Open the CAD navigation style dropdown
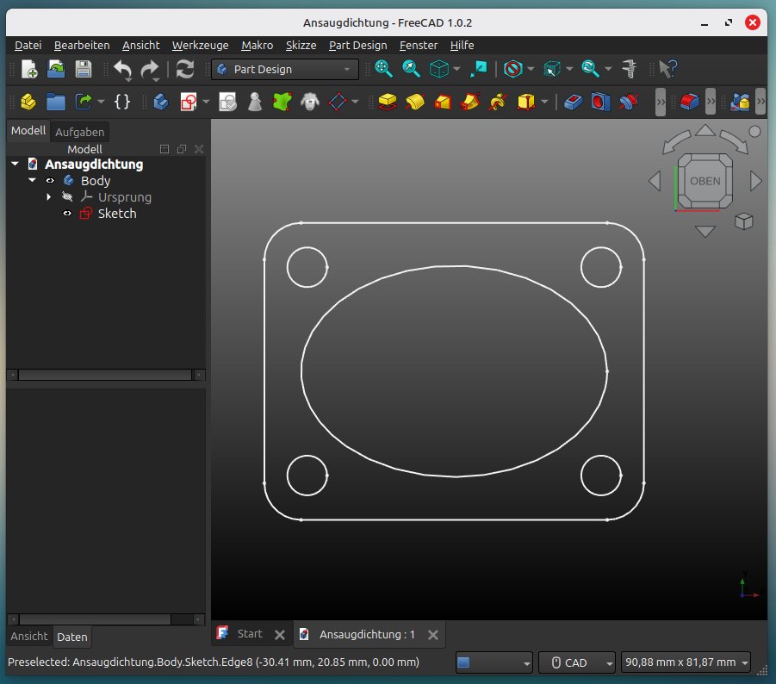This screenshot has height=684, width=776. click(x=576, y=662)
